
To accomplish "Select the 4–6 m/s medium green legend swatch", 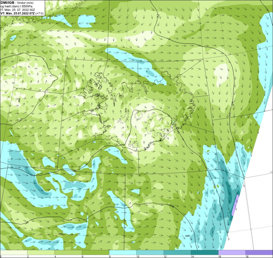I will tap(68, 252).
